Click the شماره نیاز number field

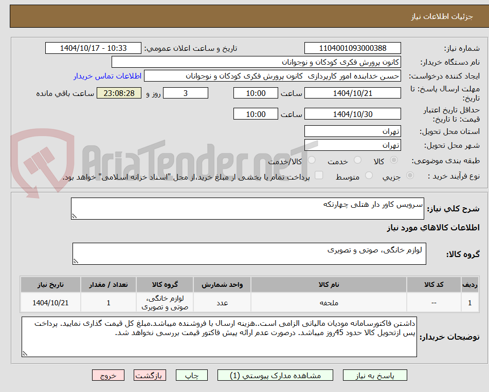click(x=352, y=48)
